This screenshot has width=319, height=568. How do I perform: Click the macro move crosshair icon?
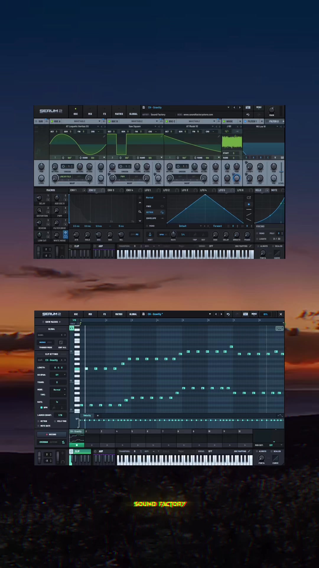click(66, 233)
